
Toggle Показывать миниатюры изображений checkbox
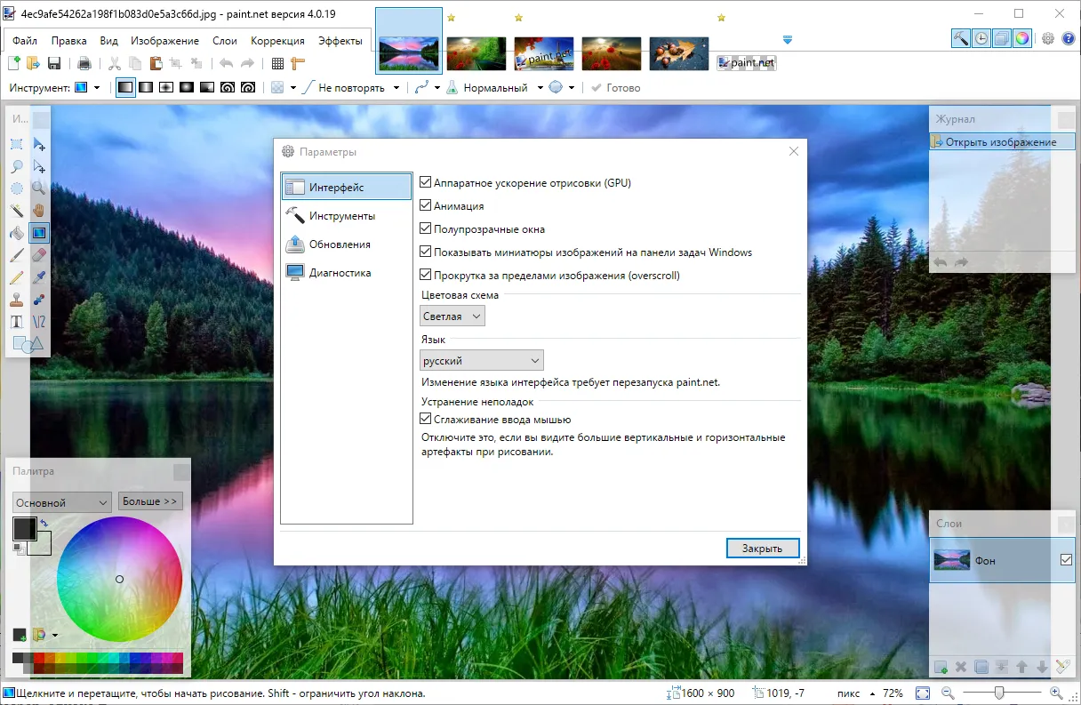click(426, 252)
